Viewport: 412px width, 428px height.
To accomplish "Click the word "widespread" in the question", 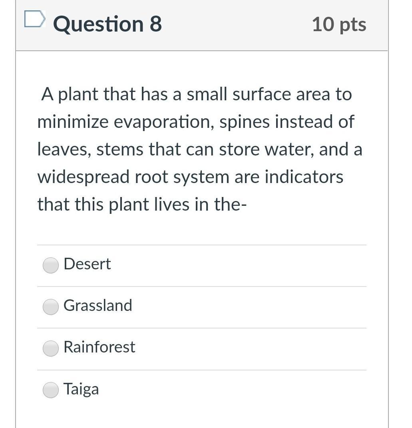I will [83, 177].
